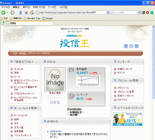Open the 売買履歴 link
The height and width of the screenshot is (140, 155).
(x=19, y=131)
